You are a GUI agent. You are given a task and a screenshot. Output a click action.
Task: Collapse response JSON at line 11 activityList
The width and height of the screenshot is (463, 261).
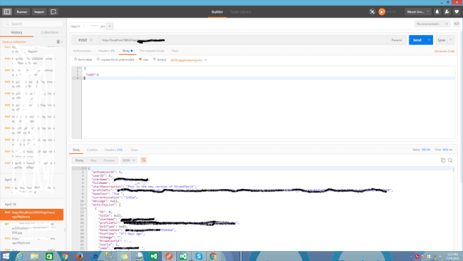(85, 205)
